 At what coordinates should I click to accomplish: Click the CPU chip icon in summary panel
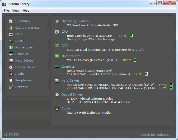pos(57,32)
